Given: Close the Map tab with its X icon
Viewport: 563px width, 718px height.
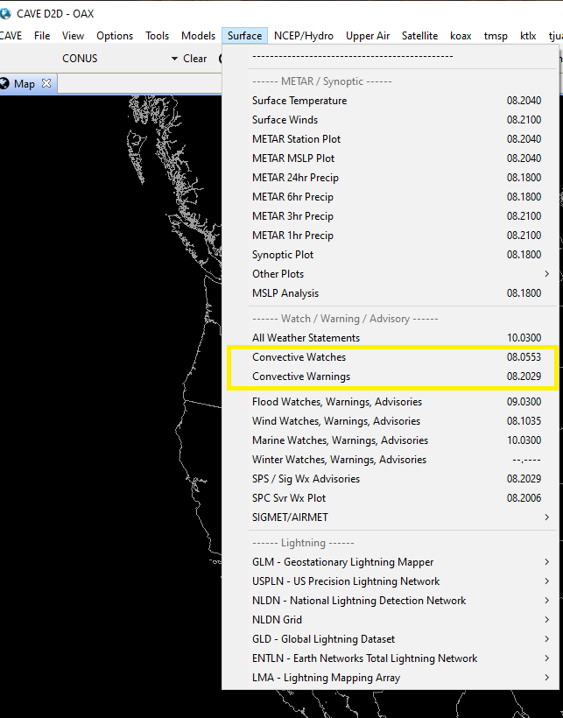Looking at the screenshot, I should click(47, 84).
